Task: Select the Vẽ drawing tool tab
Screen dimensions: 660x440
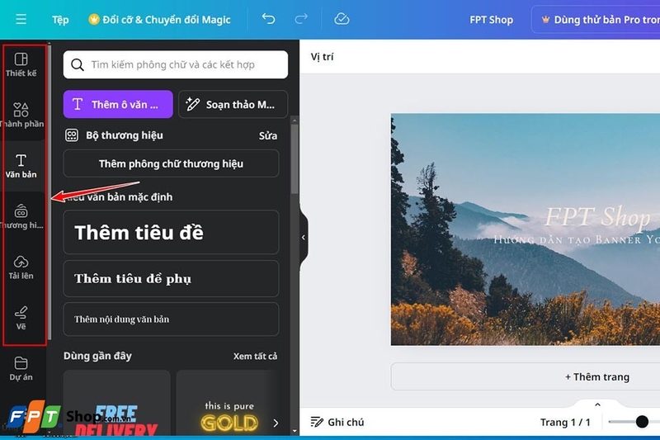Action: (x=21, y=318)
